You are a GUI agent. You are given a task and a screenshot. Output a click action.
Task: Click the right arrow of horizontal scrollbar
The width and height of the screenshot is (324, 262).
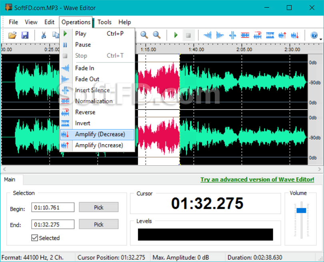pyautogui.click(x=320, y=169)
